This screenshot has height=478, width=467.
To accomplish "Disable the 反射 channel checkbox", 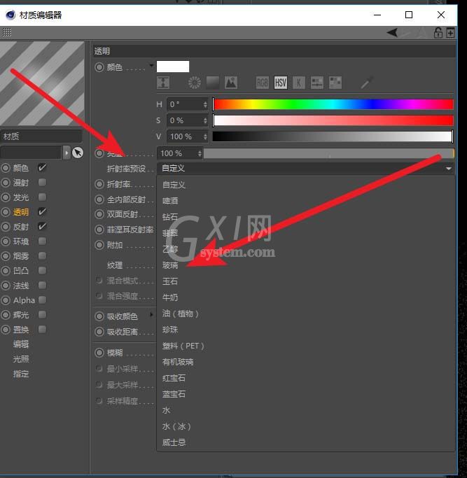I will click(42, 226).
